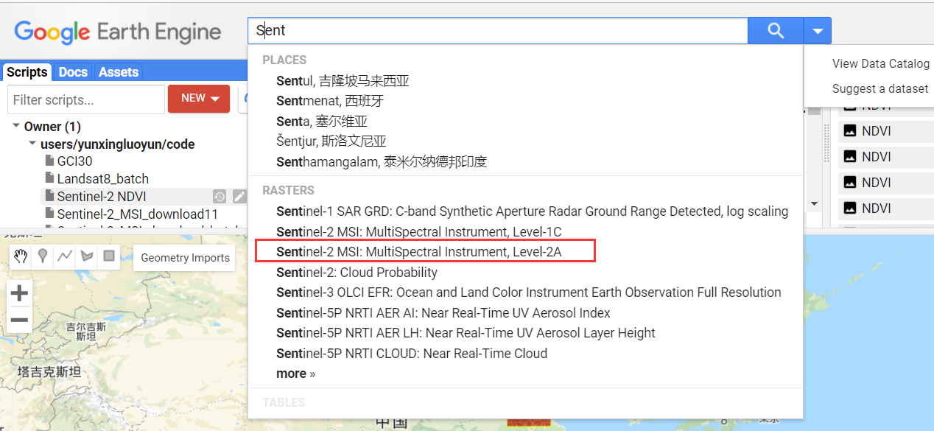Open the GCI30 script

pyautogui.click(x=74, y=161)
